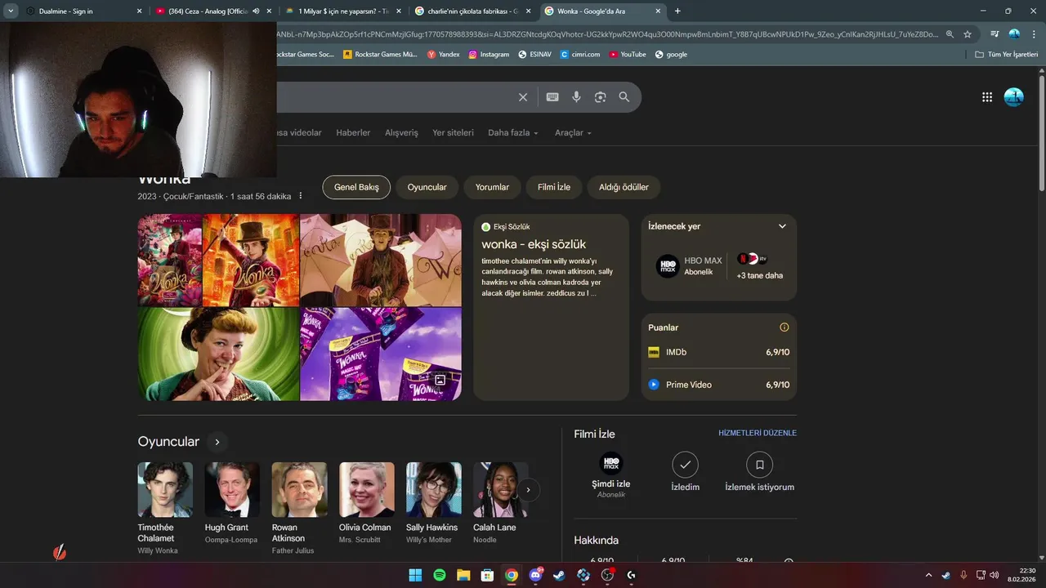
Task: Open File Explorer from the taskbar
Action: [x=463, y=575]
